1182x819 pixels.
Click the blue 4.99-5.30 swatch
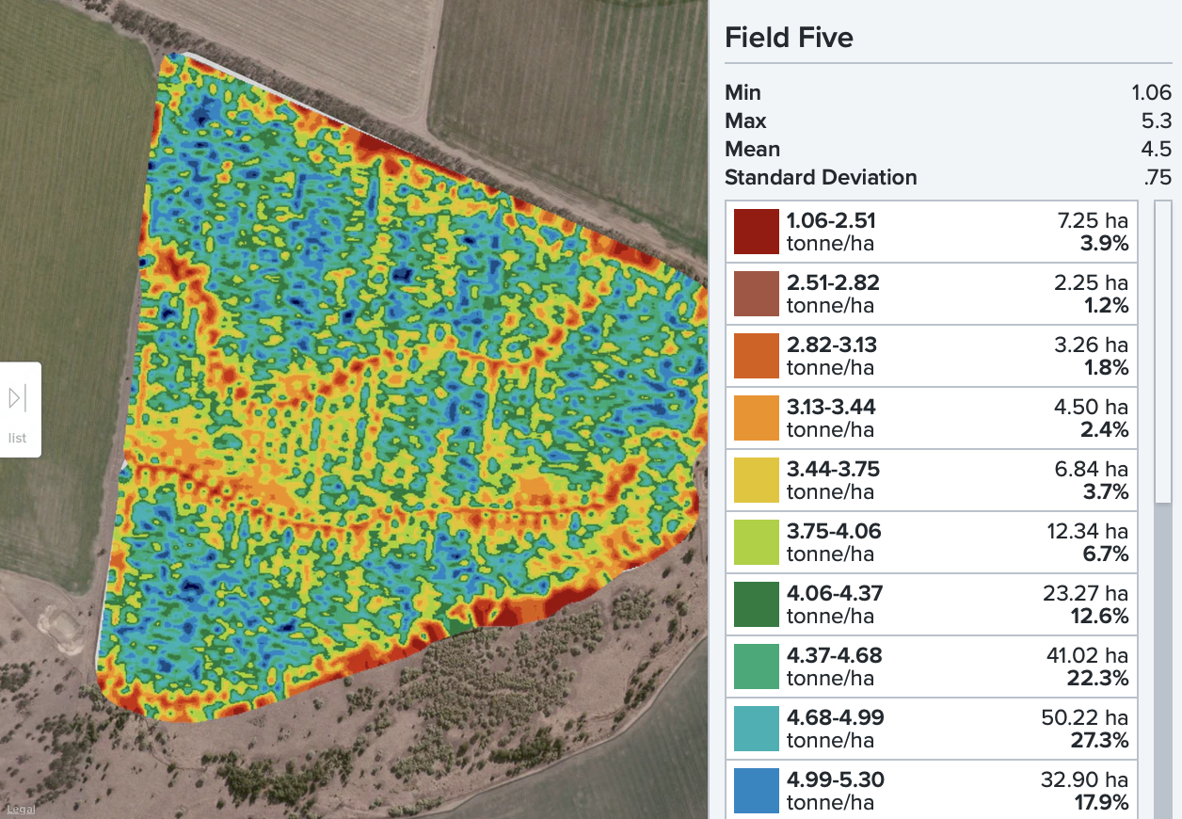click(x=757, y=791)
